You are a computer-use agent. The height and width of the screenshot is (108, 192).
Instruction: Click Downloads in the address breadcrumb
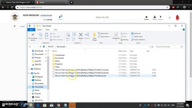[x=61, y=47]
